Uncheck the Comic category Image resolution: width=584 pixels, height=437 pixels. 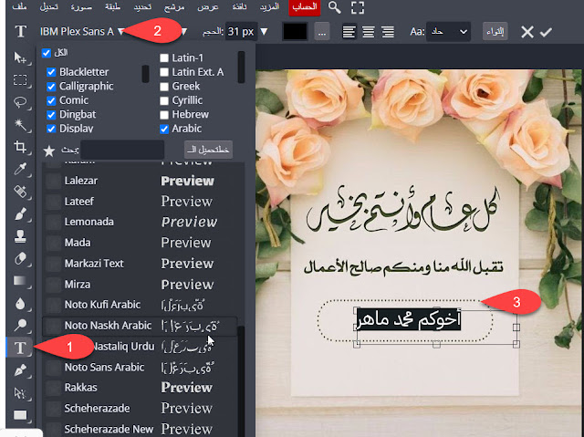(51, 100)
